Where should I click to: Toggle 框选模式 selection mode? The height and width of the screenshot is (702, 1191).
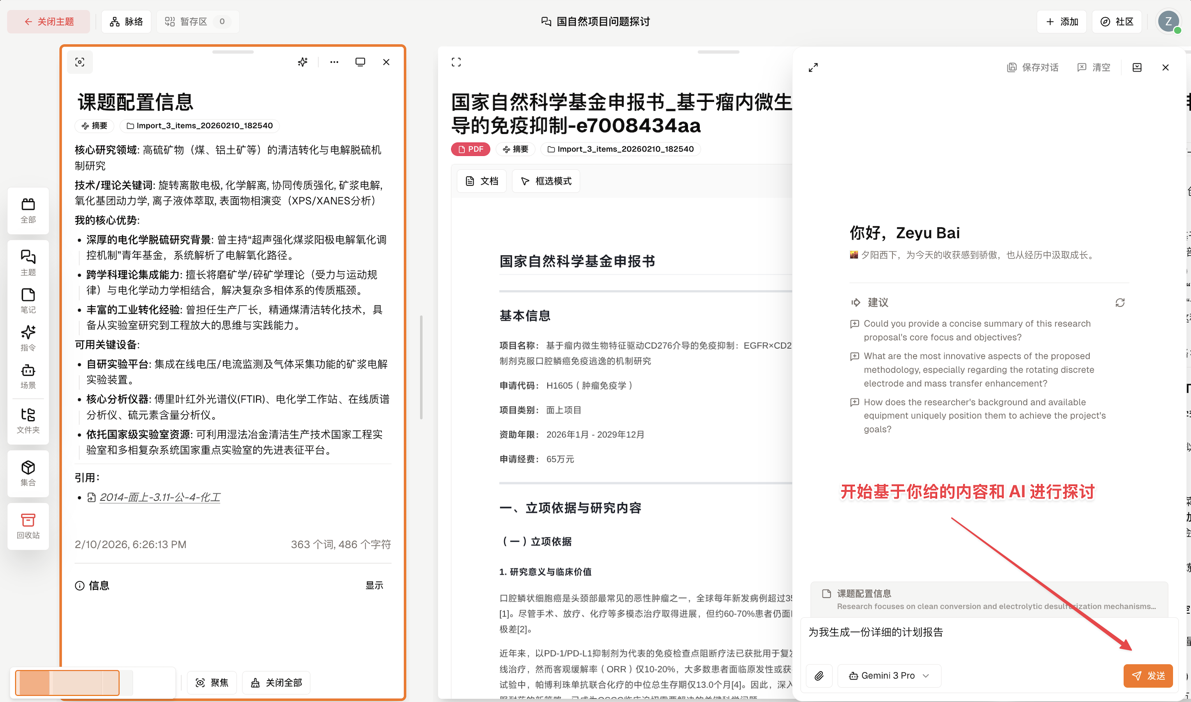[x=546, y=181]
